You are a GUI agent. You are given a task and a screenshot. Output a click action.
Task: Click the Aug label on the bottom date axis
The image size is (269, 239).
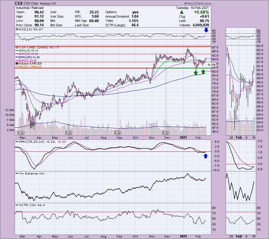(103, 237)
